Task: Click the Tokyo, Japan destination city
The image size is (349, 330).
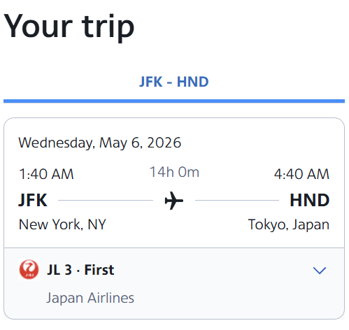Action: pos(289,224)
